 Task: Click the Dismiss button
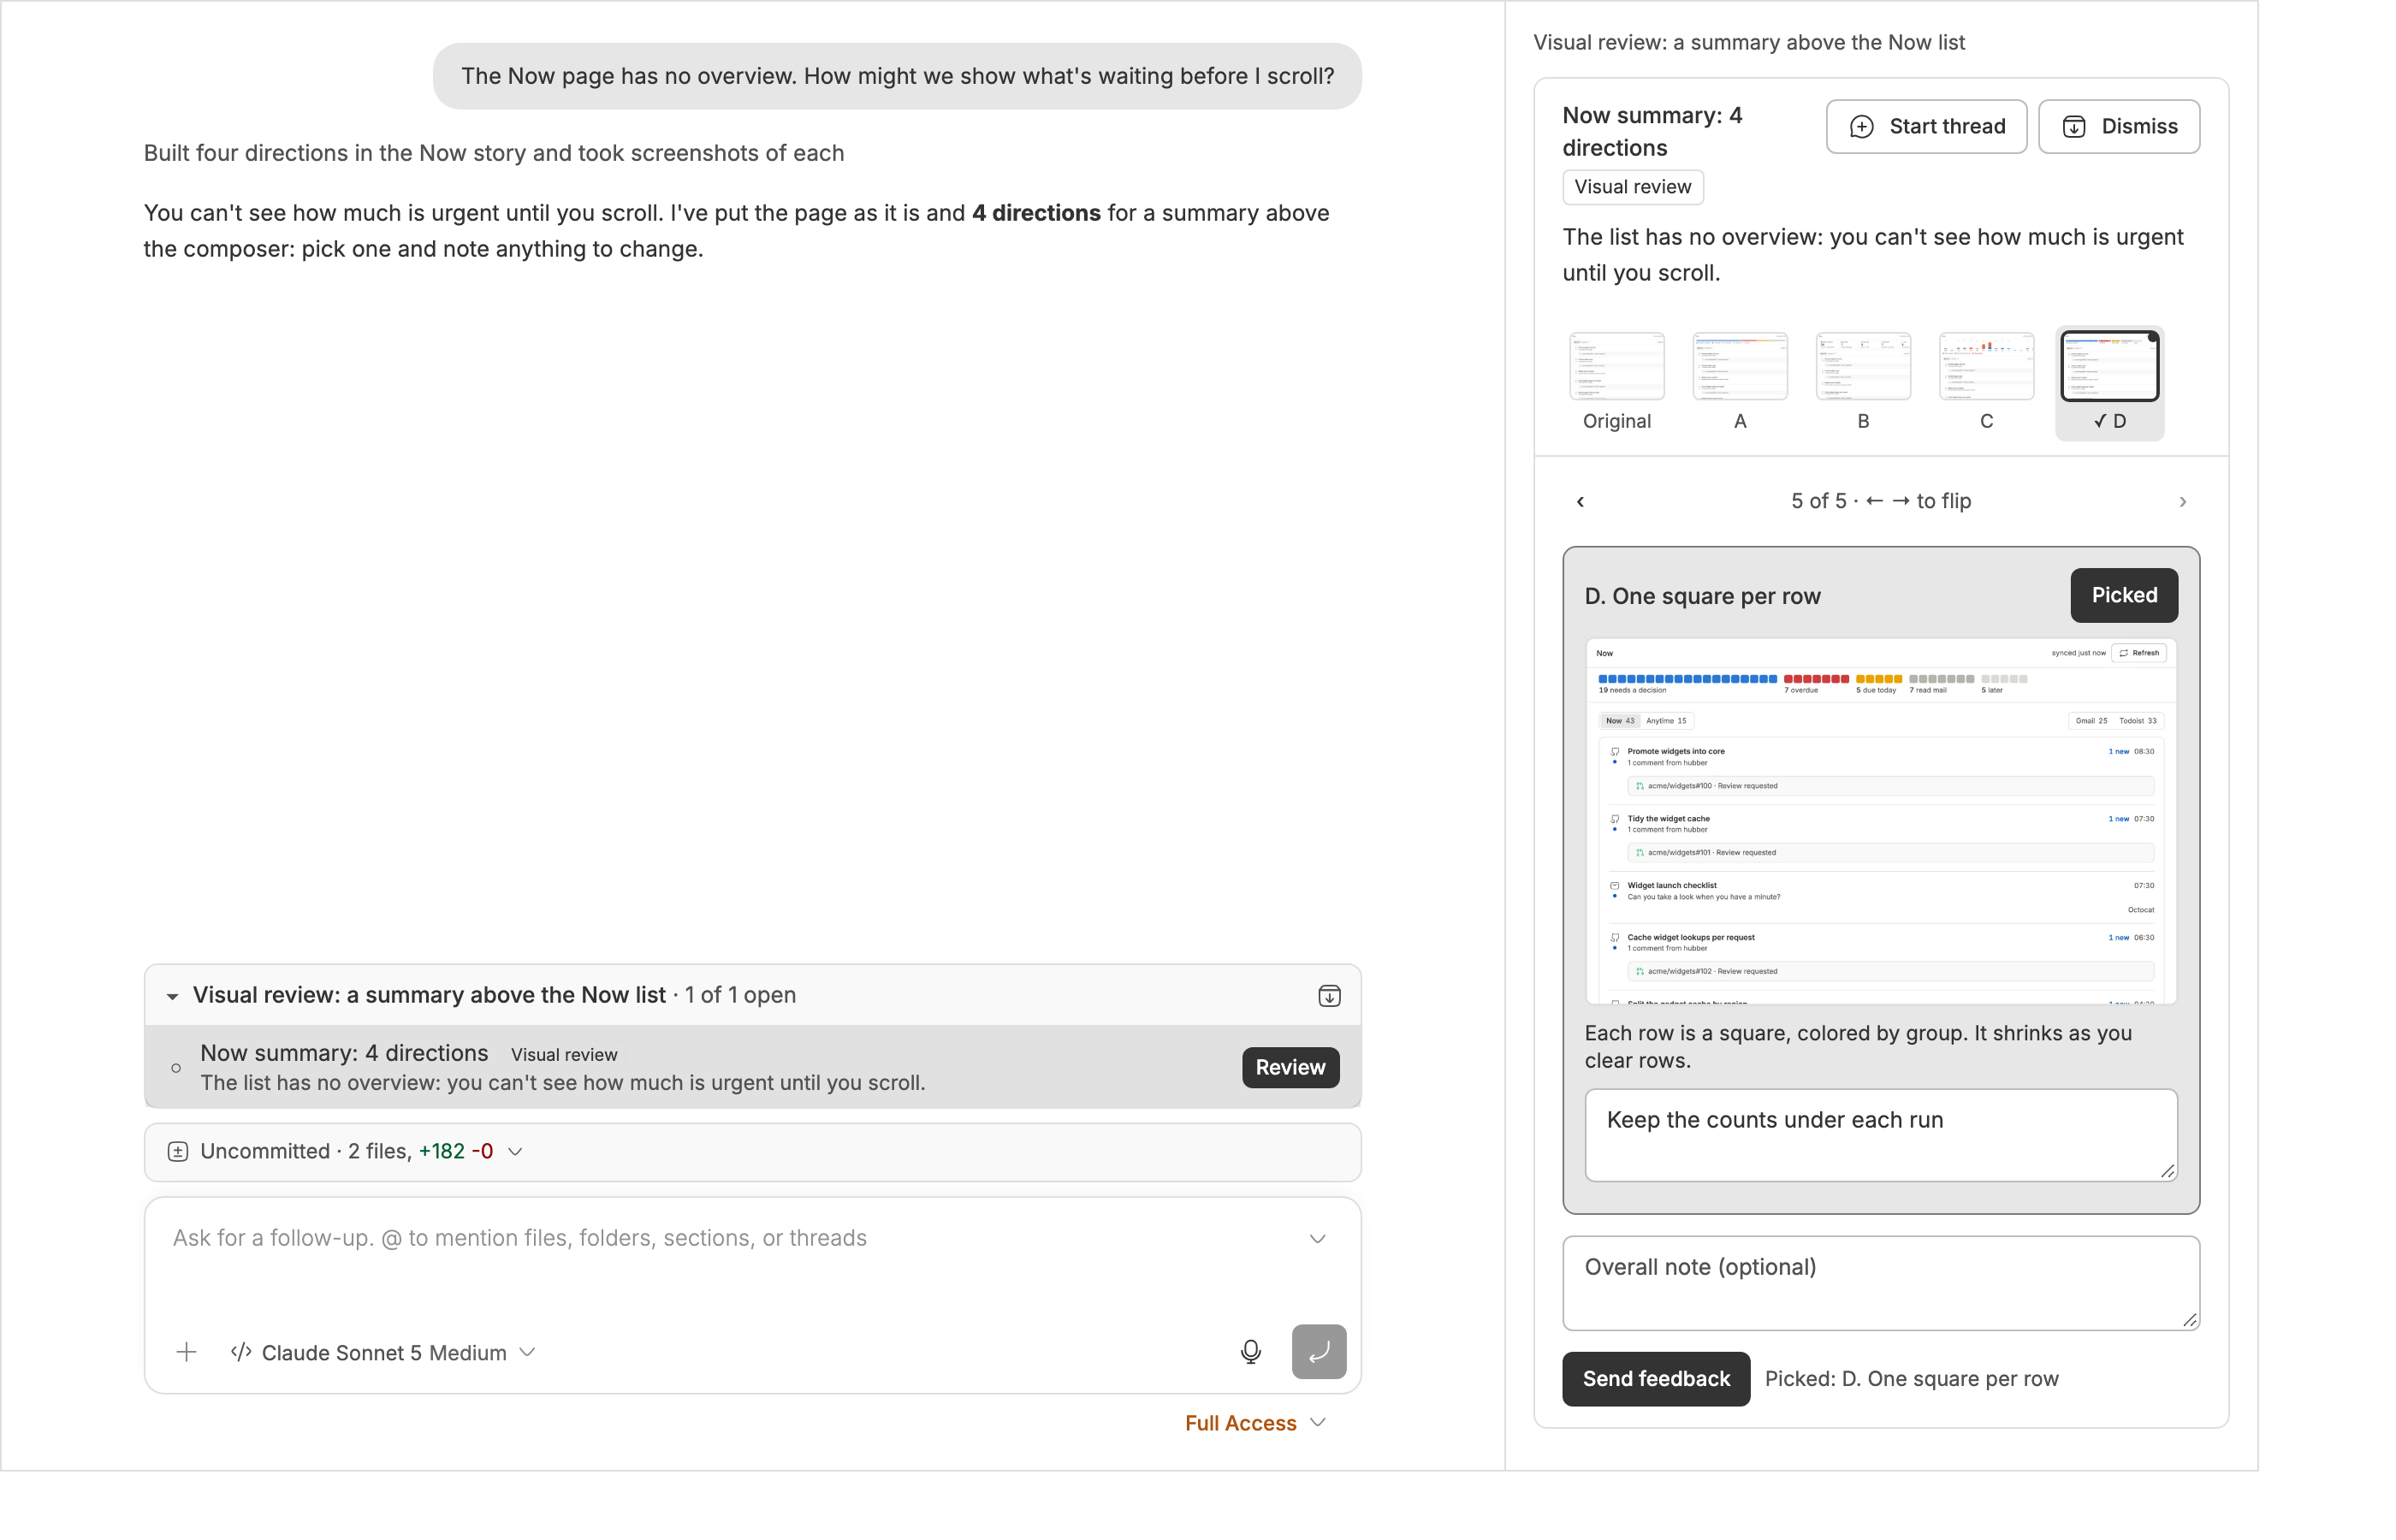coord(2118,126)
